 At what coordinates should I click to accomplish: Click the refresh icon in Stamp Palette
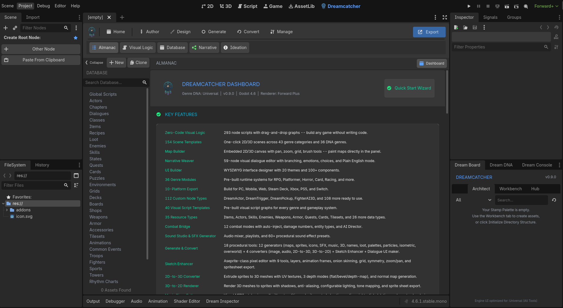click(554, 200)
